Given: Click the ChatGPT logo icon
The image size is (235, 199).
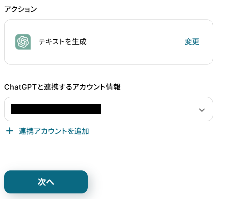Looking at the screenshot, I should 23,42.
